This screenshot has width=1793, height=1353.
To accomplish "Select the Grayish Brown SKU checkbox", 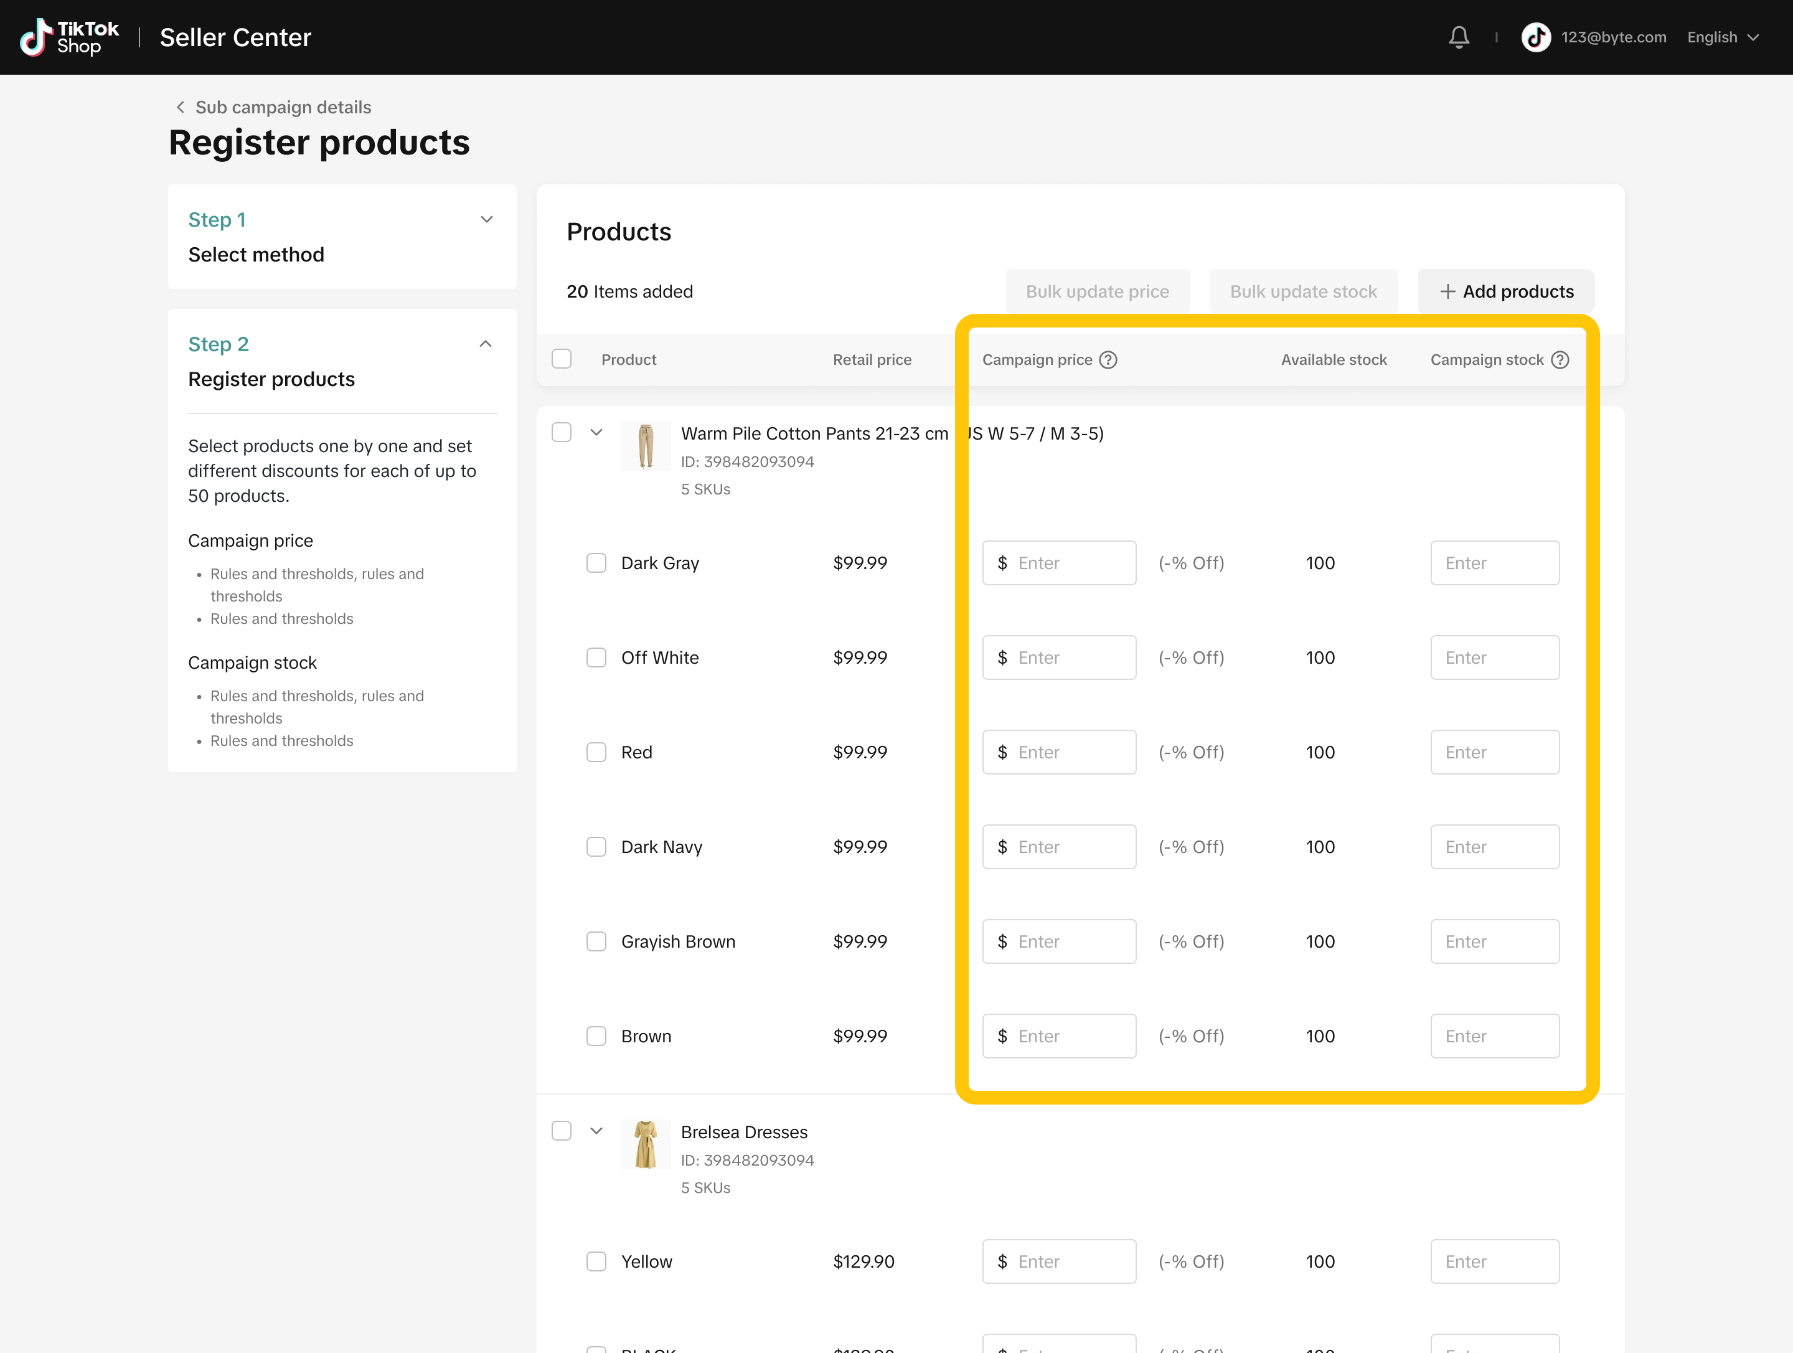I will 596,941.
